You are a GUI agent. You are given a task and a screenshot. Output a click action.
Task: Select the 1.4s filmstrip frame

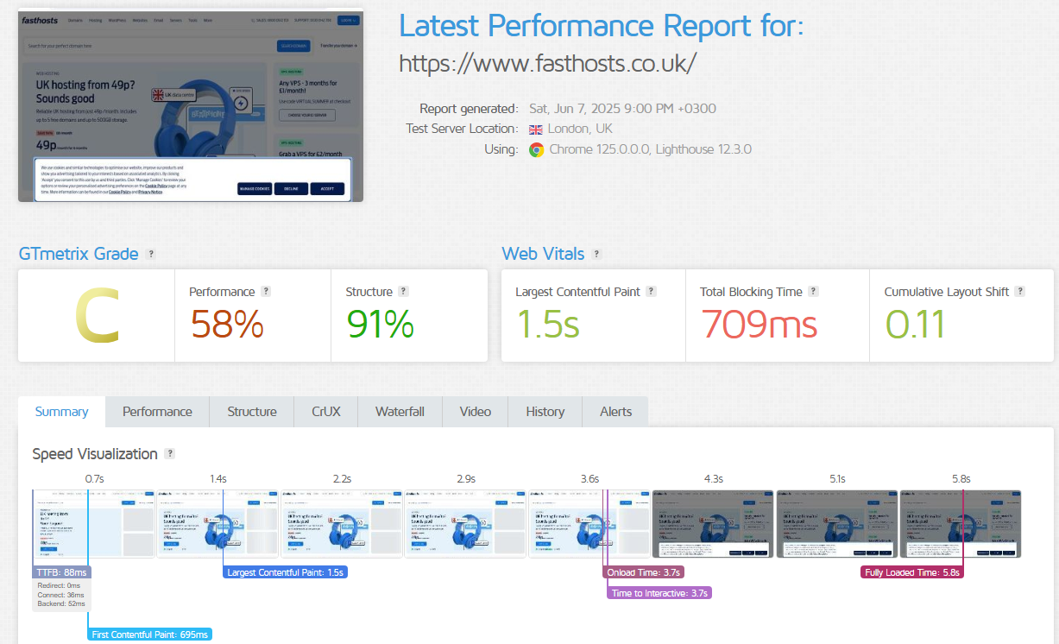[x=217, y=524]
